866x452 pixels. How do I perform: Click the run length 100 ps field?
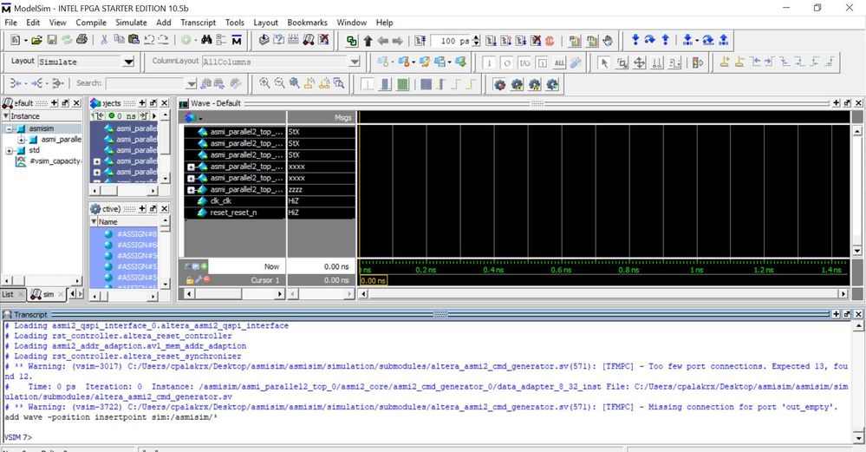449,41
